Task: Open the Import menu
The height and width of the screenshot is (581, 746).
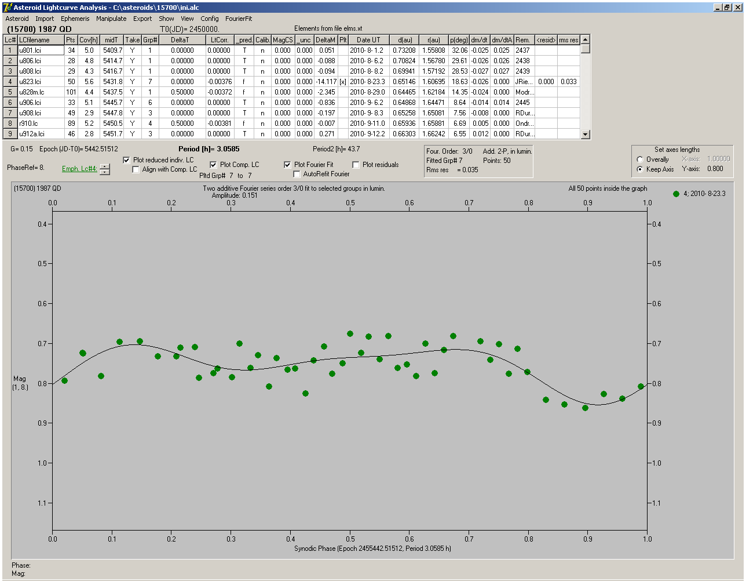Action: pyautogui.click(x=45, y=19)
